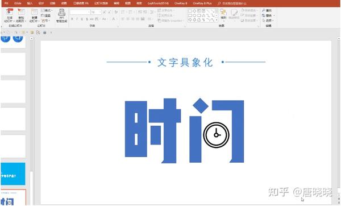
Task: Select the down arrow shape in the gallery
Action: [x=194, y=20]
